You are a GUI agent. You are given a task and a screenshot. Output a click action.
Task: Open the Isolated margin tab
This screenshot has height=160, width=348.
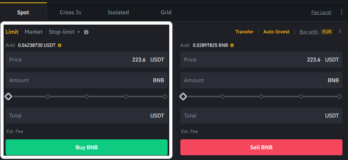(x=118, y=12)
